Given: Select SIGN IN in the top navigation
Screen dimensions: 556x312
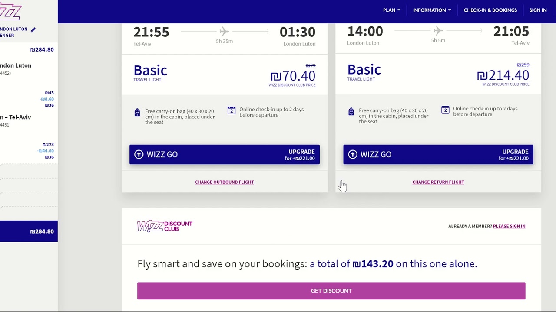Looking at the screenshot, I should [x=538, y=10].
